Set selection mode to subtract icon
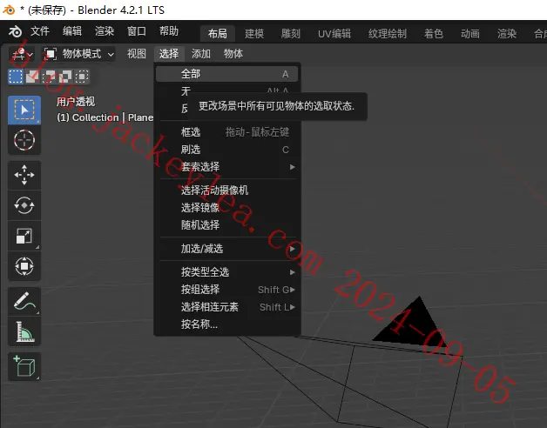Image resolution: width=547 pixels, height=428 pixels. [49, 77]
